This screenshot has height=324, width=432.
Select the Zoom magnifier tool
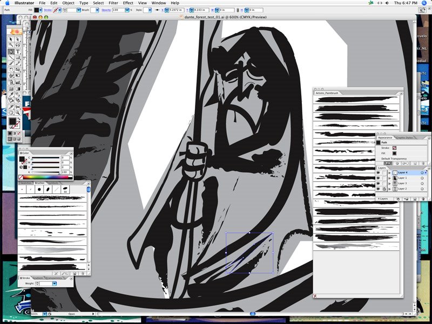18,113
